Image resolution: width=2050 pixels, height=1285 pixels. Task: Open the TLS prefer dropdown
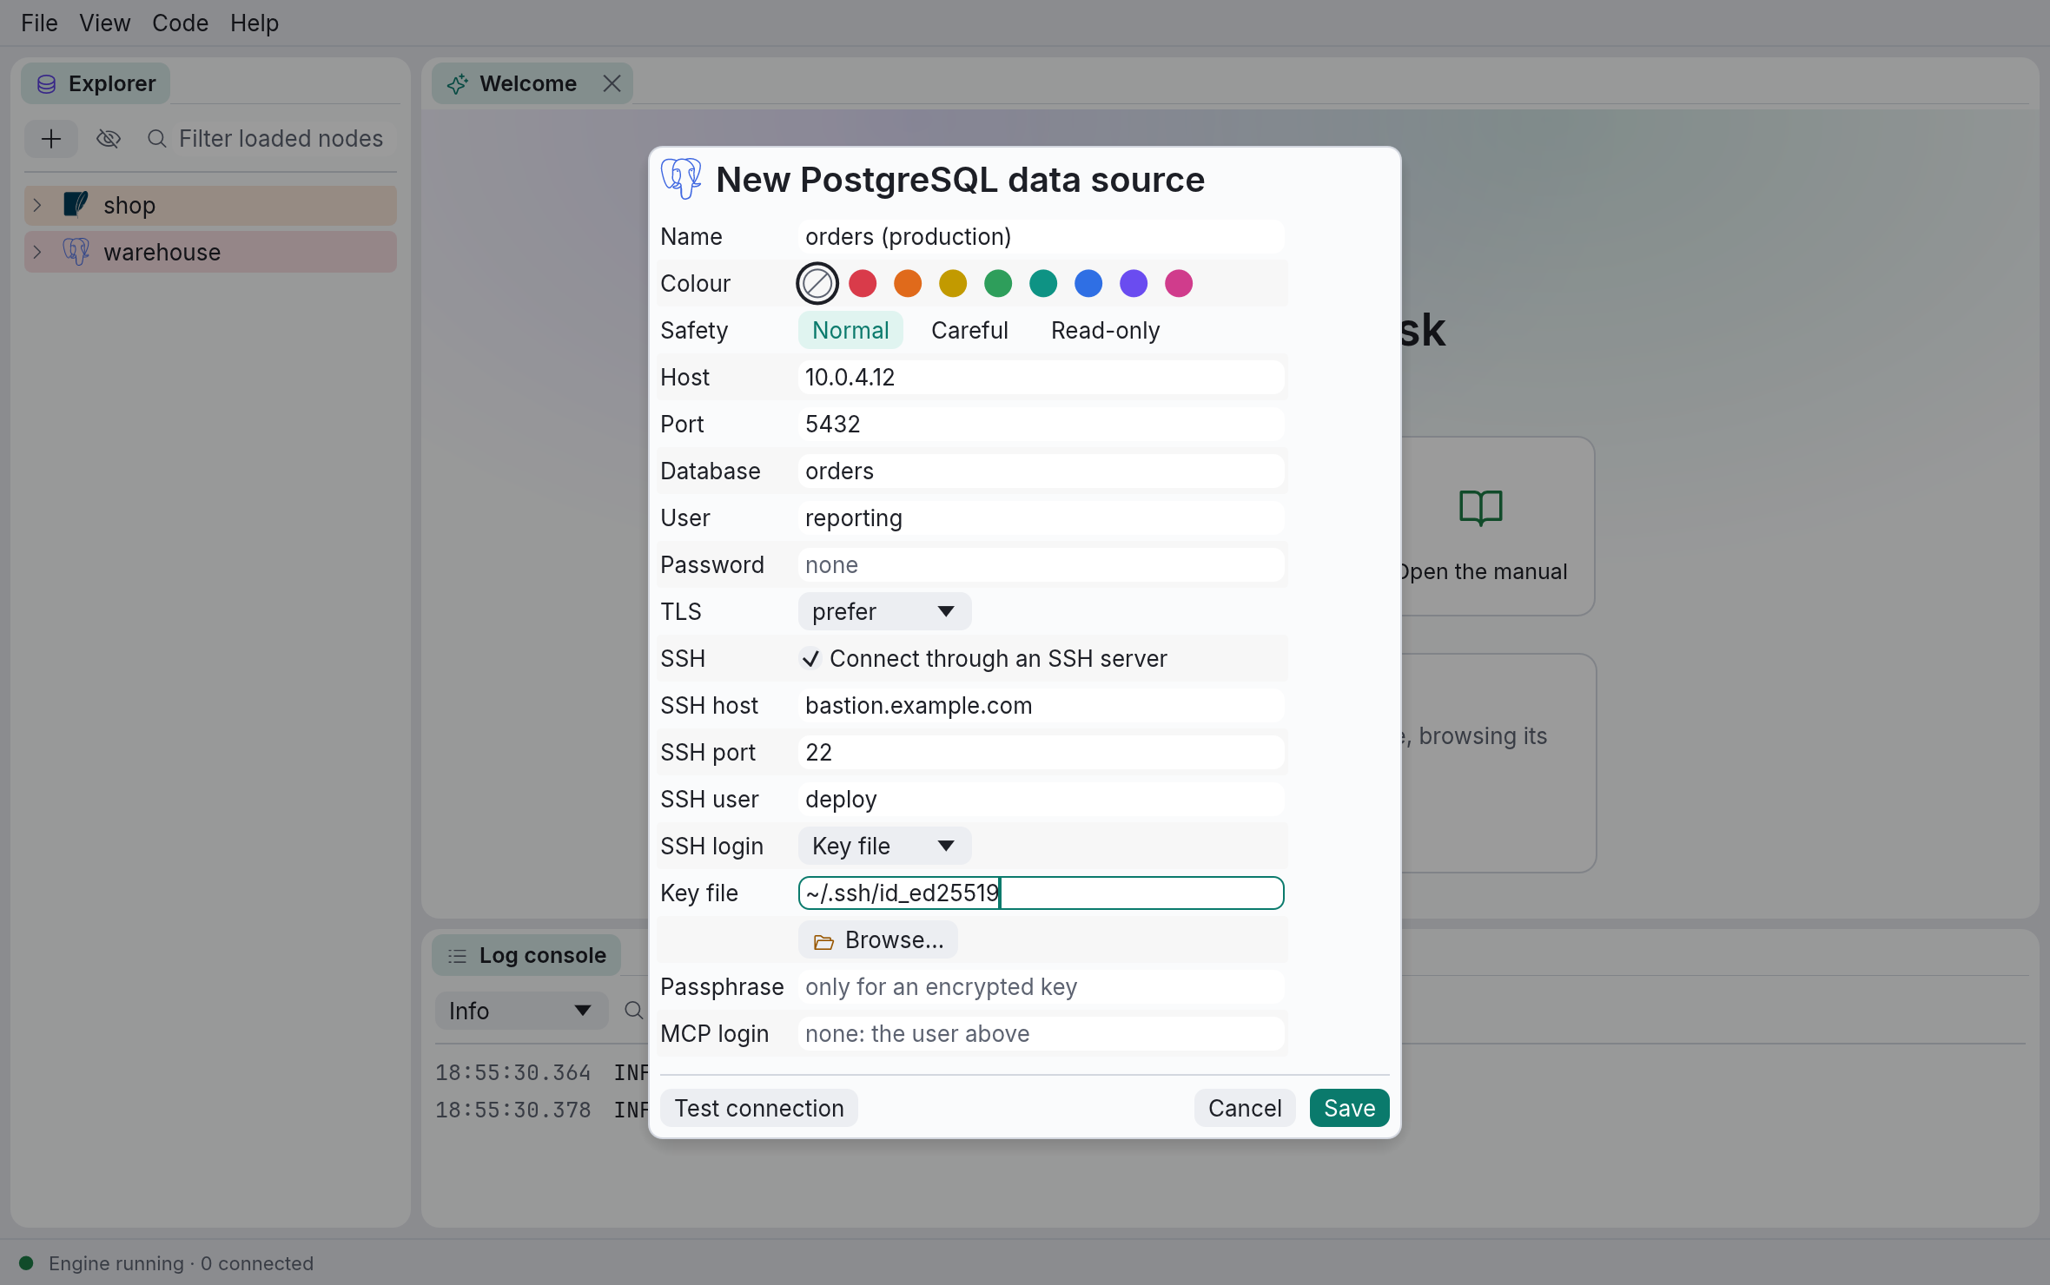coord(884,612)
